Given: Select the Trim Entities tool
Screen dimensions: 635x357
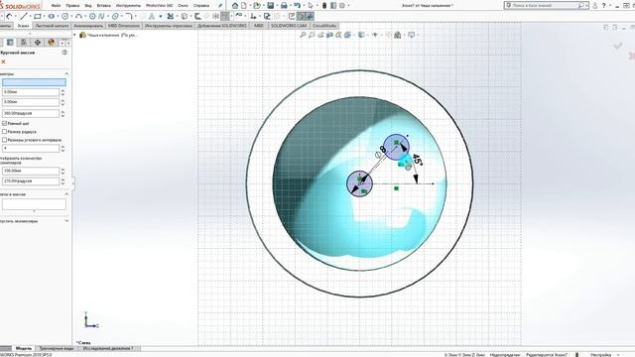Looking at the screenshot, I should 170,16.
